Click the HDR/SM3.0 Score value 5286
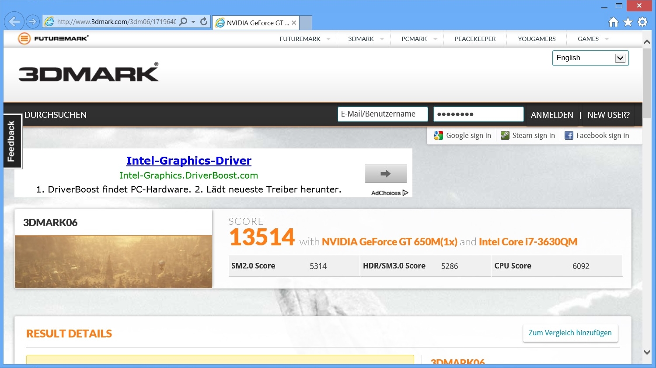The width and height of the screenshot is (656, 368). [x=450, y=266]
